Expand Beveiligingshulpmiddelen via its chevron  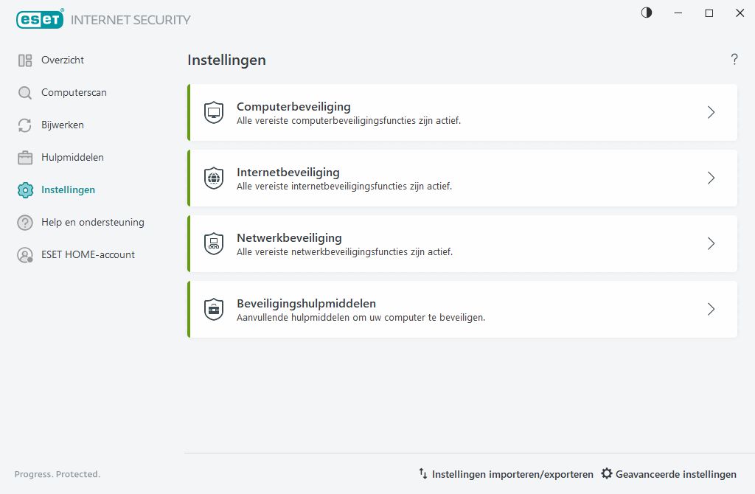point(711,309)
